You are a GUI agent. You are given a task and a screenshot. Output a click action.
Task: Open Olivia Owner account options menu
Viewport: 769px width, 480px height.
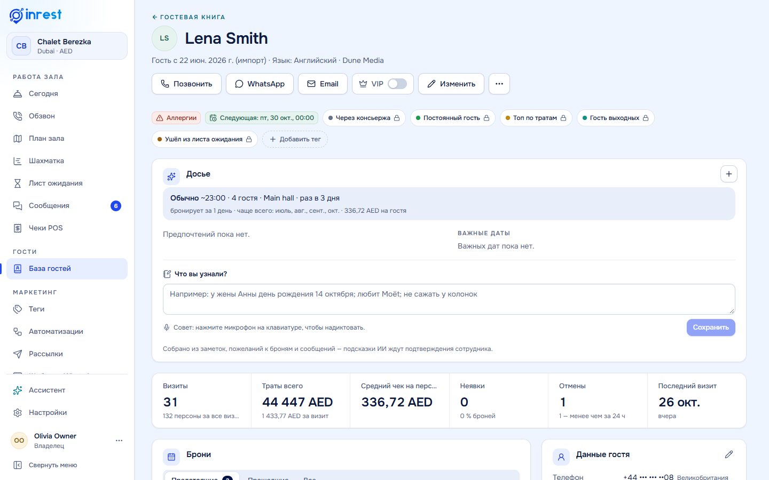tap(119, 441)
